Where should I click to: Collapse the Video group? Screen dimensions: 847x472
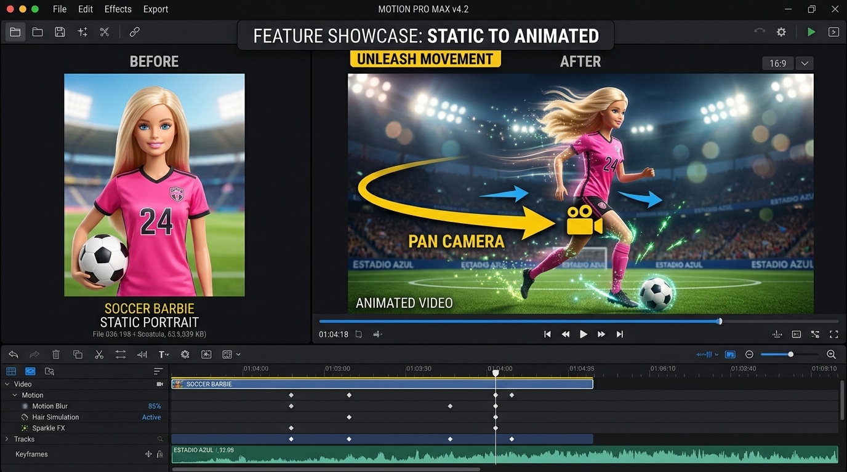(7, 384)
